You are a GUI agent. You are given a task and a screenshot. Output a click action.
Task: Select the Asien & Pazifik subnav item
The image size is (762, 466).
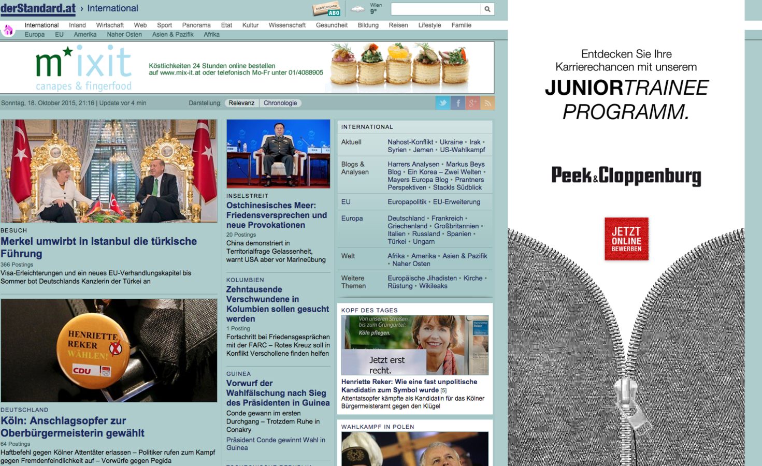coord(172,34)
